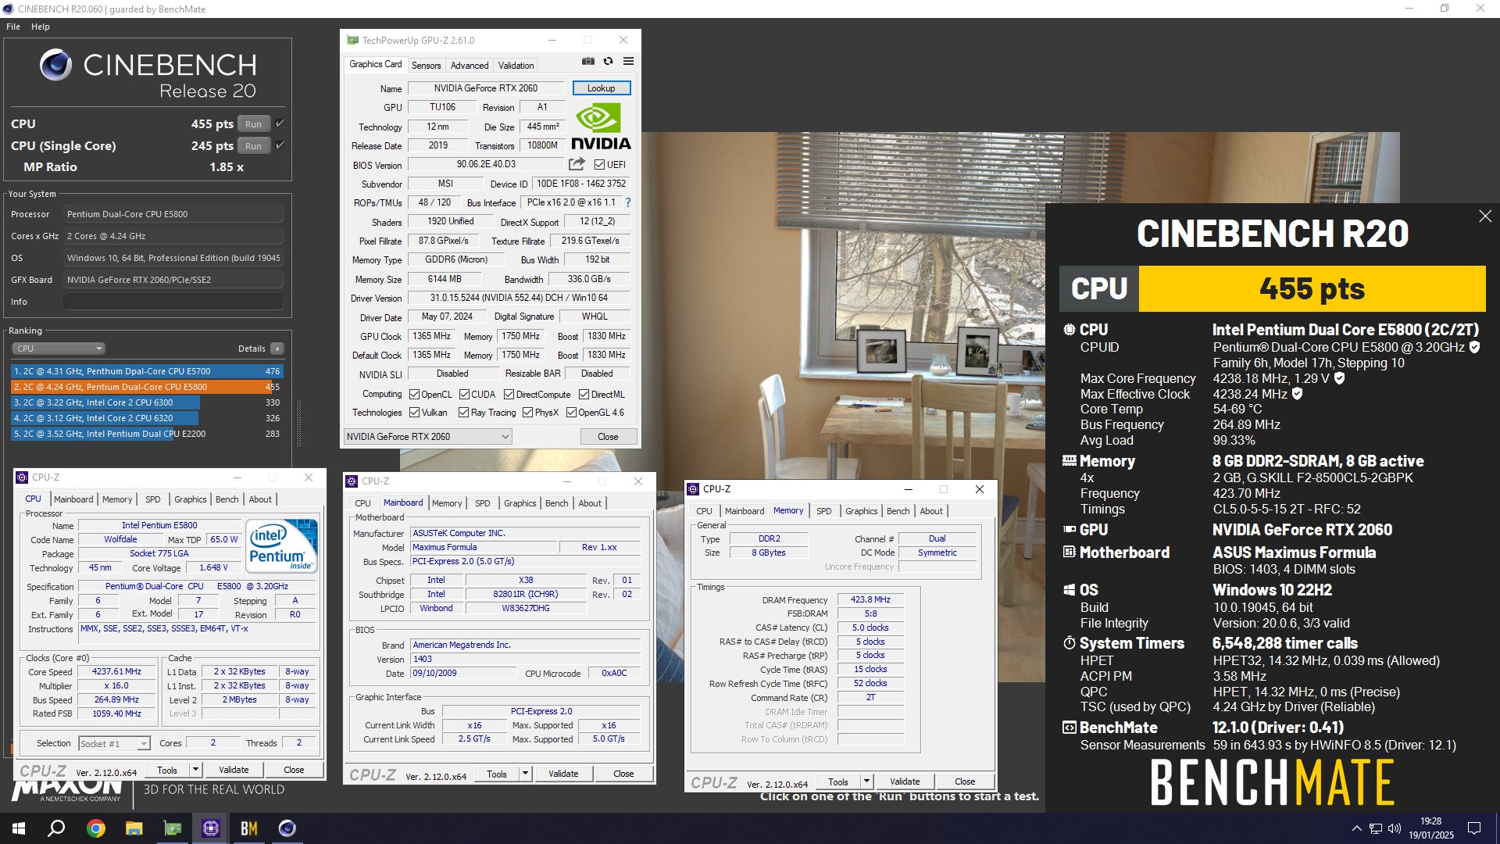The image size is (1500, 844).
Task: Toggle the Vulkan checkbox
Action: [415, 413]
